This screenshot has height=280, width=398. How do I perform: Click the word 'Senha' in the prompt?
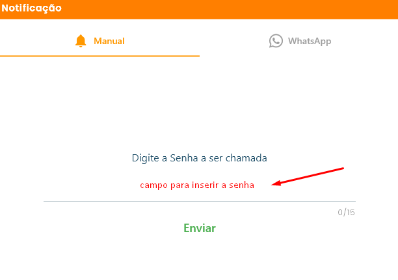pos(184,158)
